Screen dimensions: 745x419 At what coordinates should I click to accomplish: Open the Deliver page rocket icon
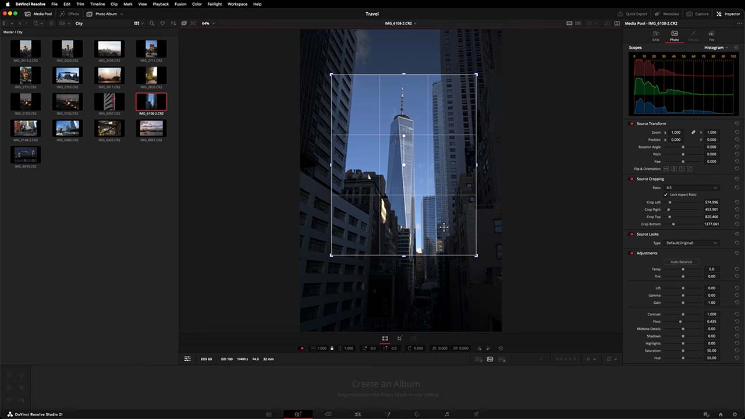coord(476,414)
